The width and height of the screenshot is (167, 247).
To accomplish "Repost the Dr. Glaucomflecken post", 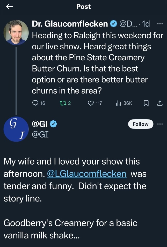I will (x=62, y=103).
